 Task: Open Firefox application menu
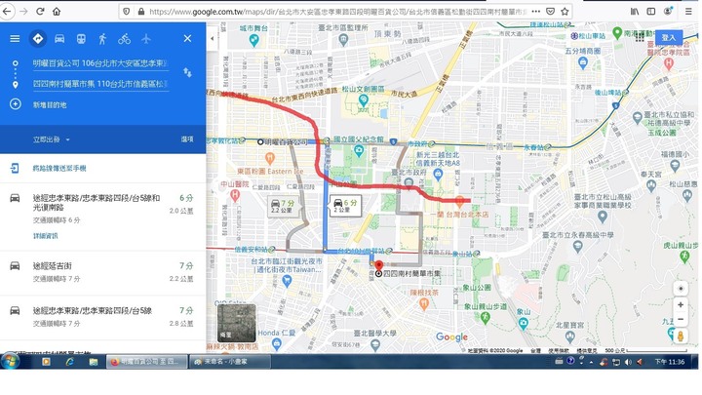tap(688, 11)
